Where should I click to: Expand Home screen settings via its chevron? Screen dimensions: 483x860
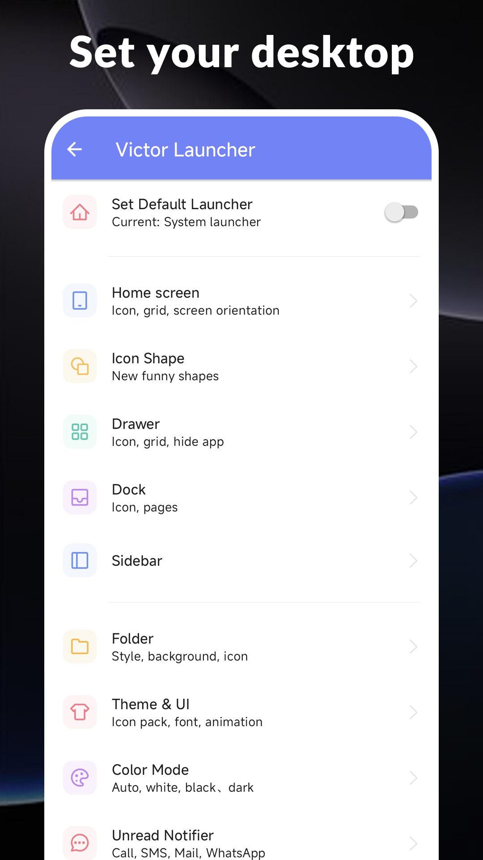pos(413,301)
